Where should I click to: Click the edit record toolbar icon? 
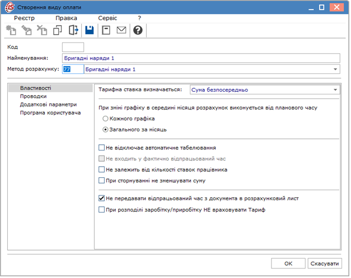tap(26, 30)
